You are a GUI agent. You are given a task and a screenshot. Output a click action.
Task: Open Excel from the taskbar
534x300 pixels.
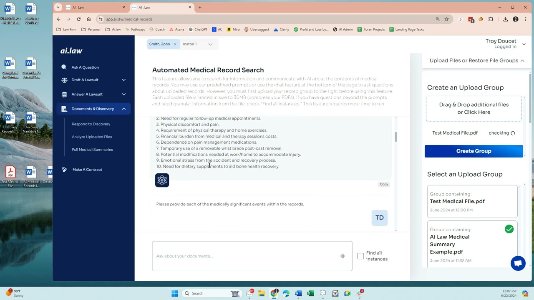310,293
